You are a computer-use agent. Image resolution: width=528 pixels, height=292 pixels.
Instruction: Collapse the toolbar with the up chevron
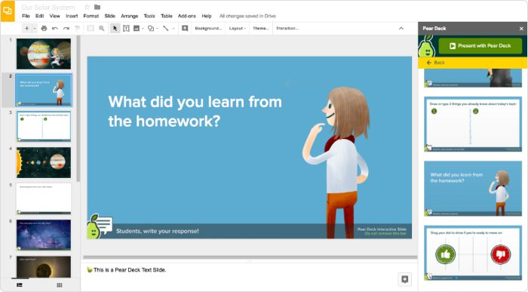(401, 28)
